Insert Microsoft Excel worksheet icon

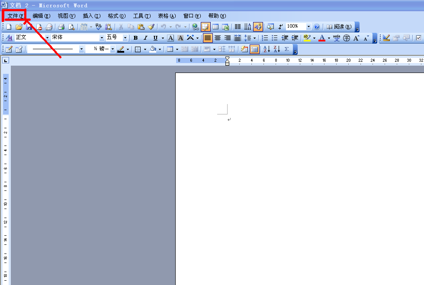pyautogui.click(x=225, y=27)
